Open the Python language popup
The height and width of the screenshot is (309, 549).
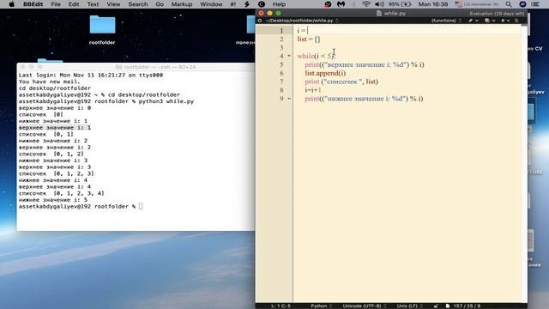point(322,306)
